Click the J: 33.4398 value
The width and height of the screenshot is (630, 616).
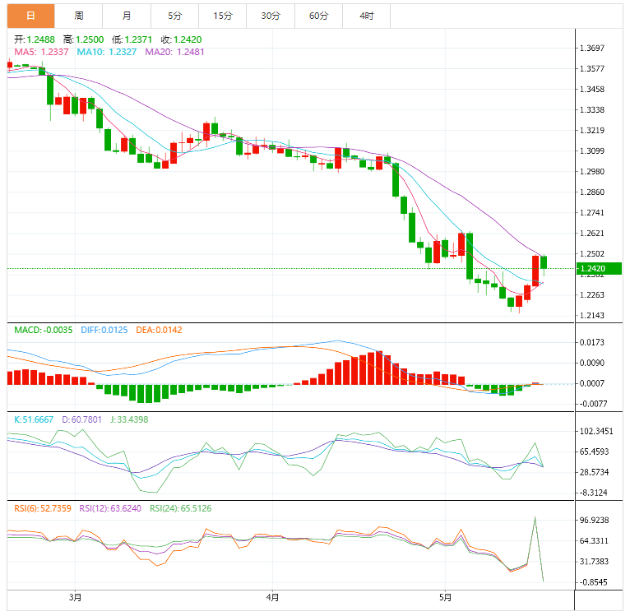click(129, 420)
